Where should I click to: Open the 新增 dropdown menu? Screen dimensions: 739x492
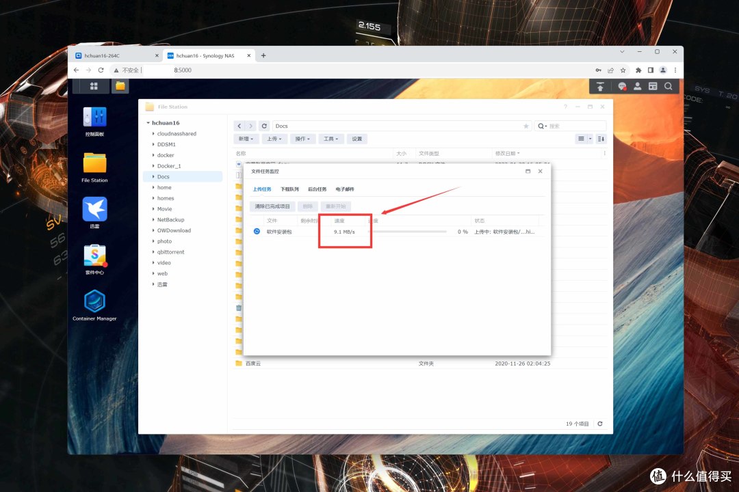[x=246, y=139]
